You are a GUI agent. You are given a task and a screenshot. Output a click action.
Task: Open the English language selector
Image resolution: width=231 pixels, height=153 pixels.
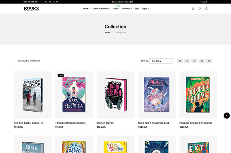pyautogui.click(x=205, y=2)
